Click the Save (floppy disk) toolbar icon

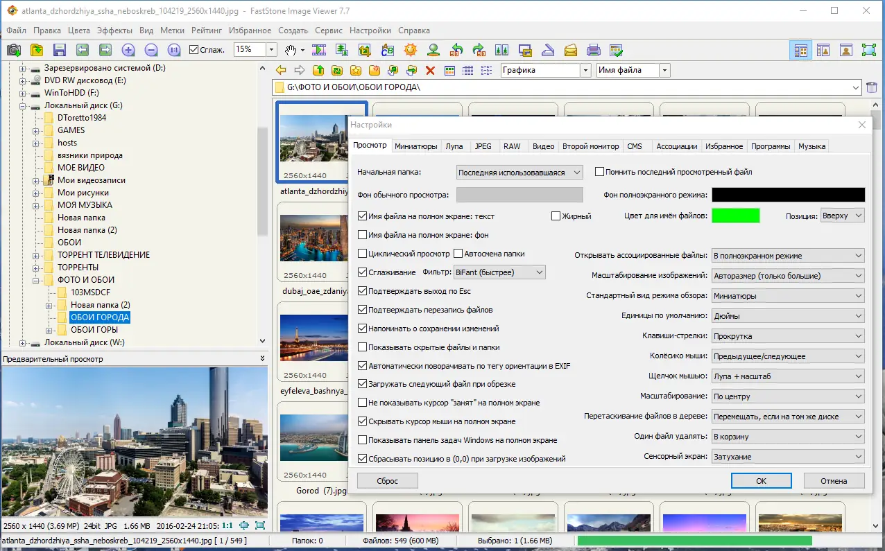coord(59,50)
